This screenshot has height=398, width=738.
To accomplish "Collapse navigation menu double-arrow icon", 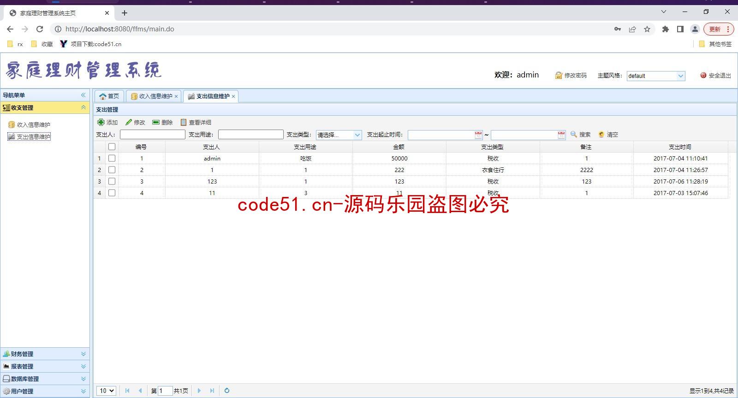I will (x=83, y=95).
